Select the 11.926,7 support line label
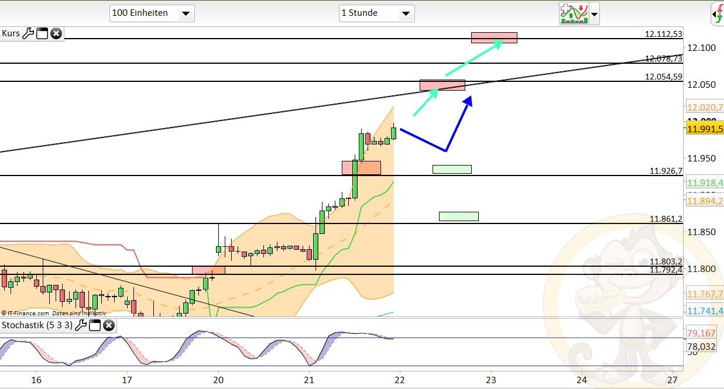This screenshot has height=389, width=724. point(666,171)
